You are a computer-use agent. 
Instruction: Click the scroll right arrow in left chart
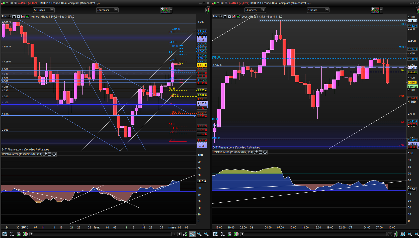[x=180, y=234]
